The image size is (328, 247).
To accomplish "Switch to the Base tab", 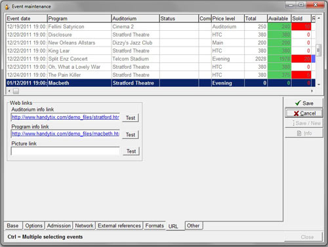I will click(x=13, y=225).
